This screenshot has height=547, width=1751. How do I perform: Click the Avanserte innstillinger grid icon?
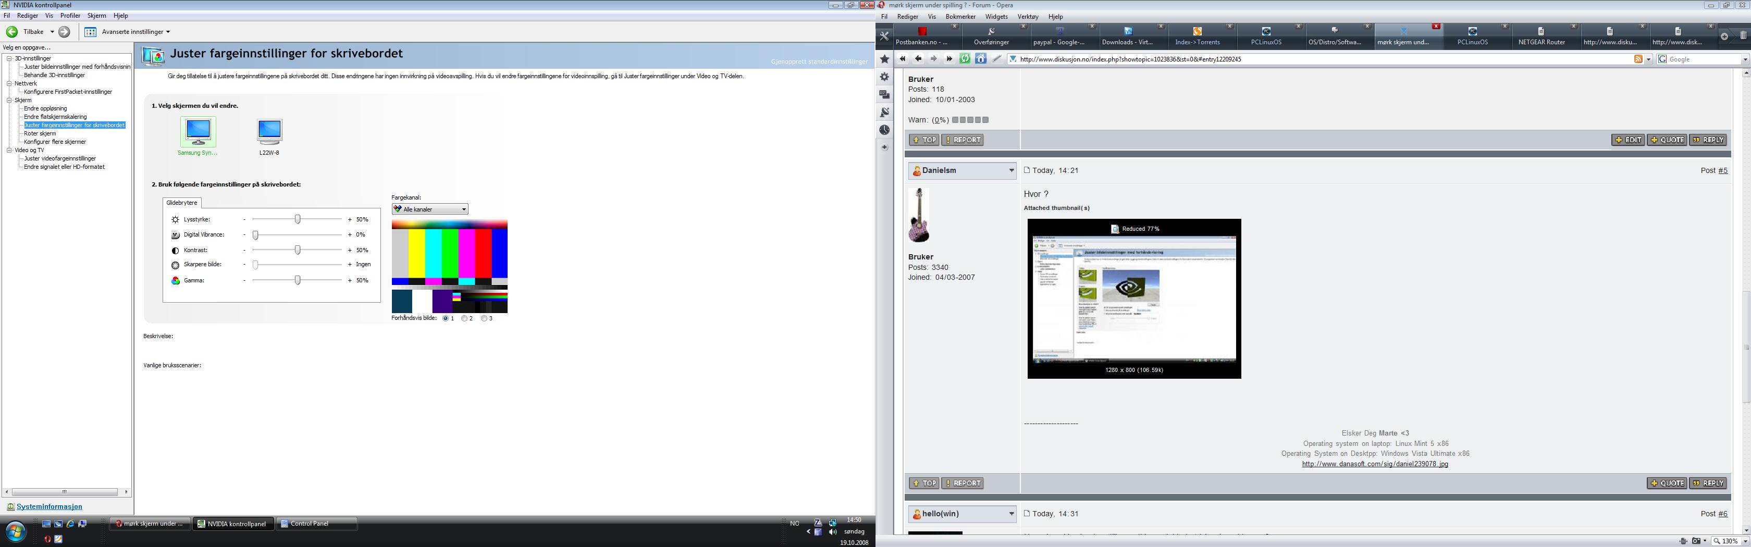pyautogui.click(x=90, y=32)
